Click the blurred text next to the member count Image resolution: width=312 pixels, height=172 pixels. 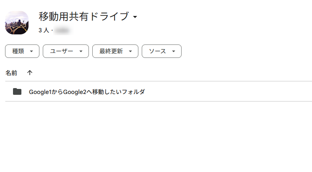coord(62,31)
